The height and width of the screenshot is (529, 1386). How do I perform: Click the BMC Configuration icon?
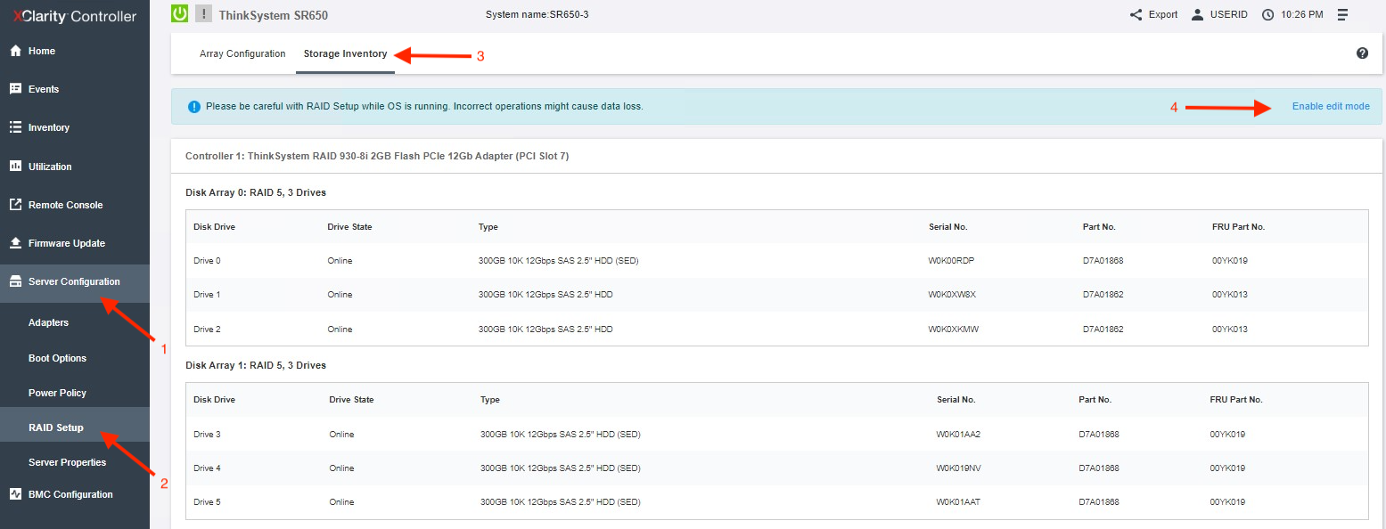pyautogui.click(x=15, y=494)
